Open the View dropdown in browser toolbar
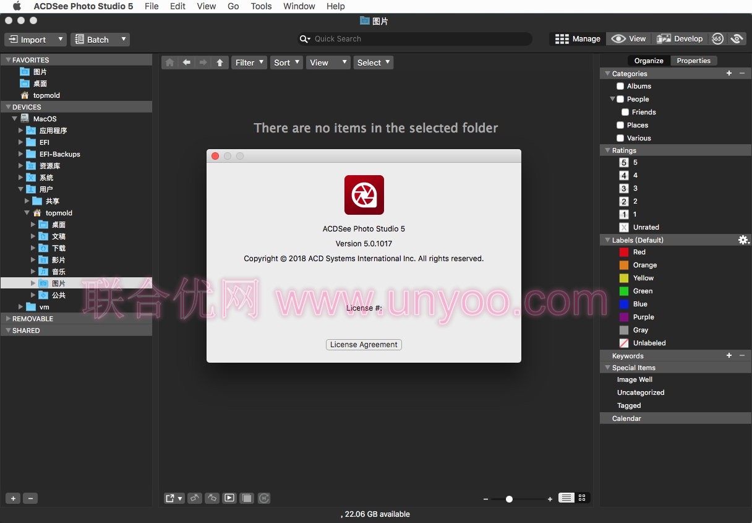 tap(328, 63)
